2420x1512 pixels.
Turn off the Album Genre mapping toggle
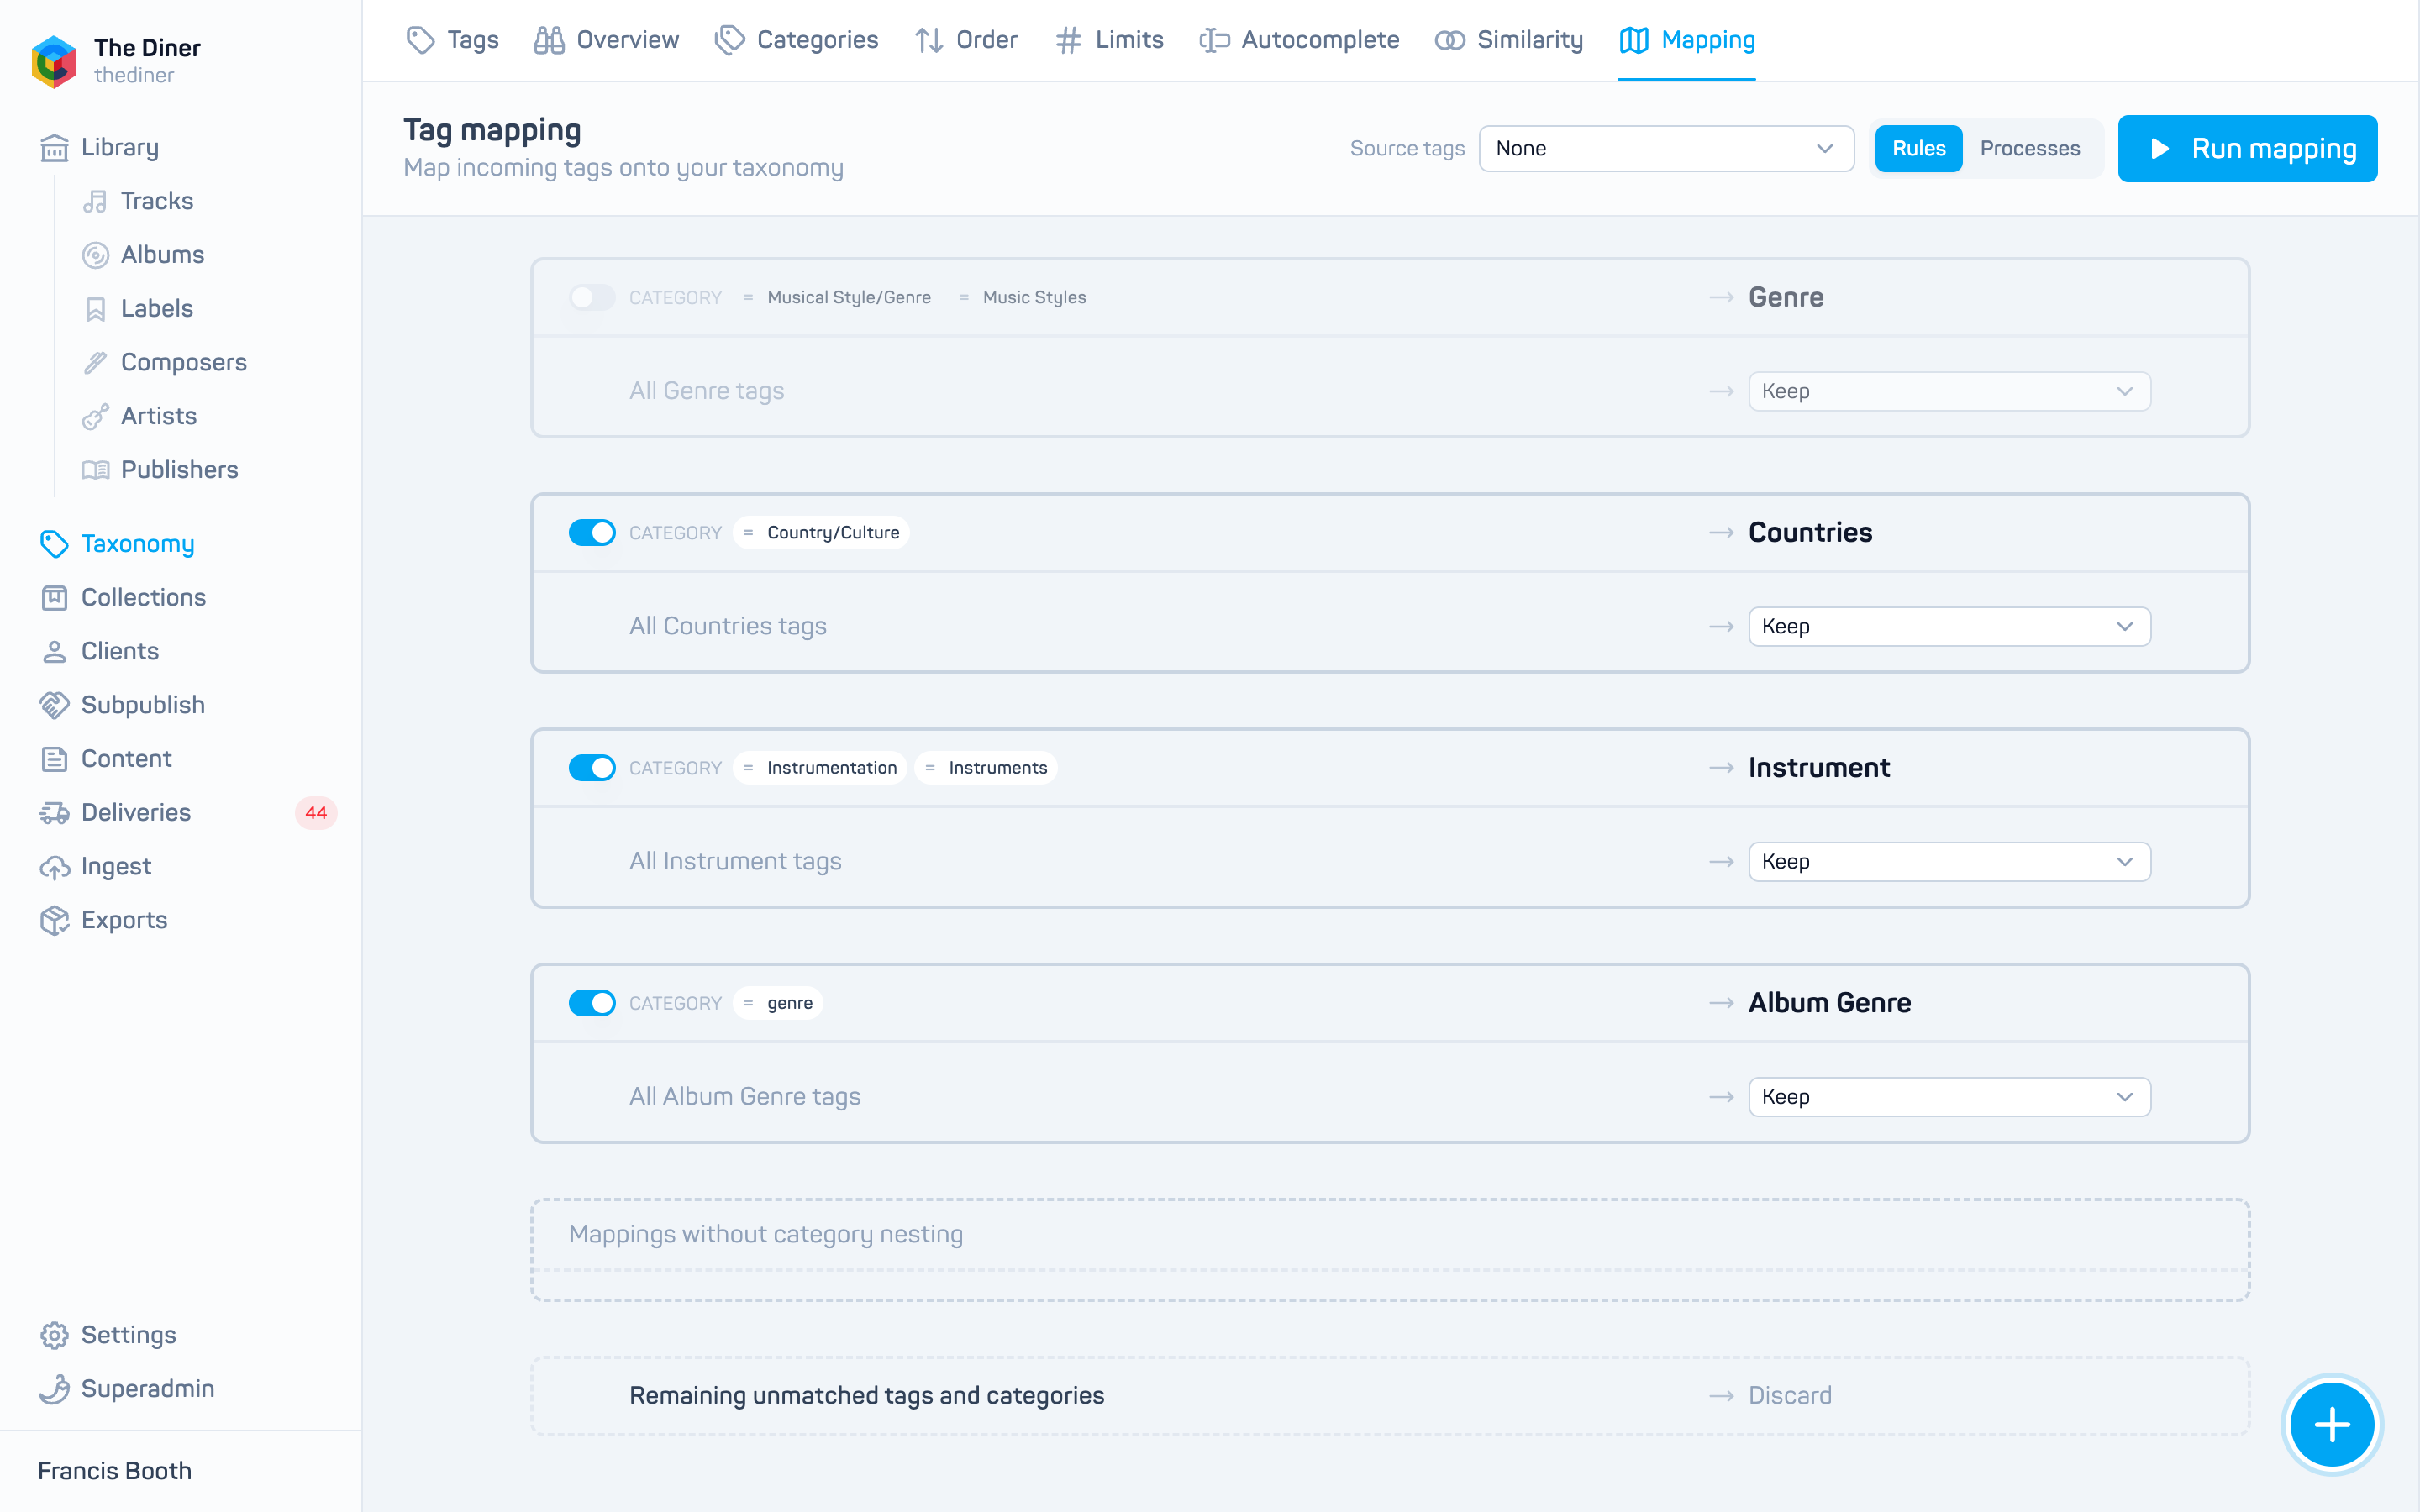click(x=592, y=1003)
